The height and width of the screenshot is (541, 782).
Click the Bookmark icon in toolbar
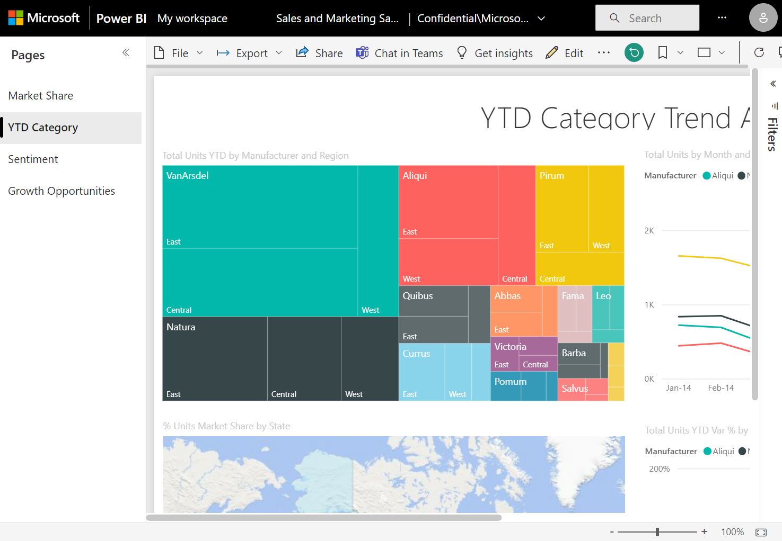coord(662,52)
